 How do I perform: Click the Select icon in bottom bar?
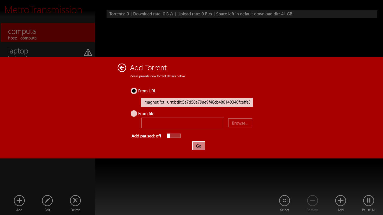pos(284,200)
